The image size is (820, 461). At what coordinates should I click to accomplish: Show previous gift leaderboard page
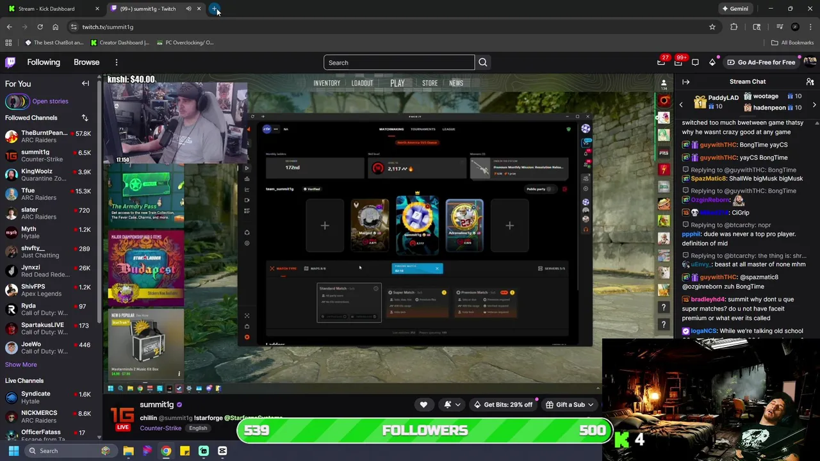pos(681,105)
